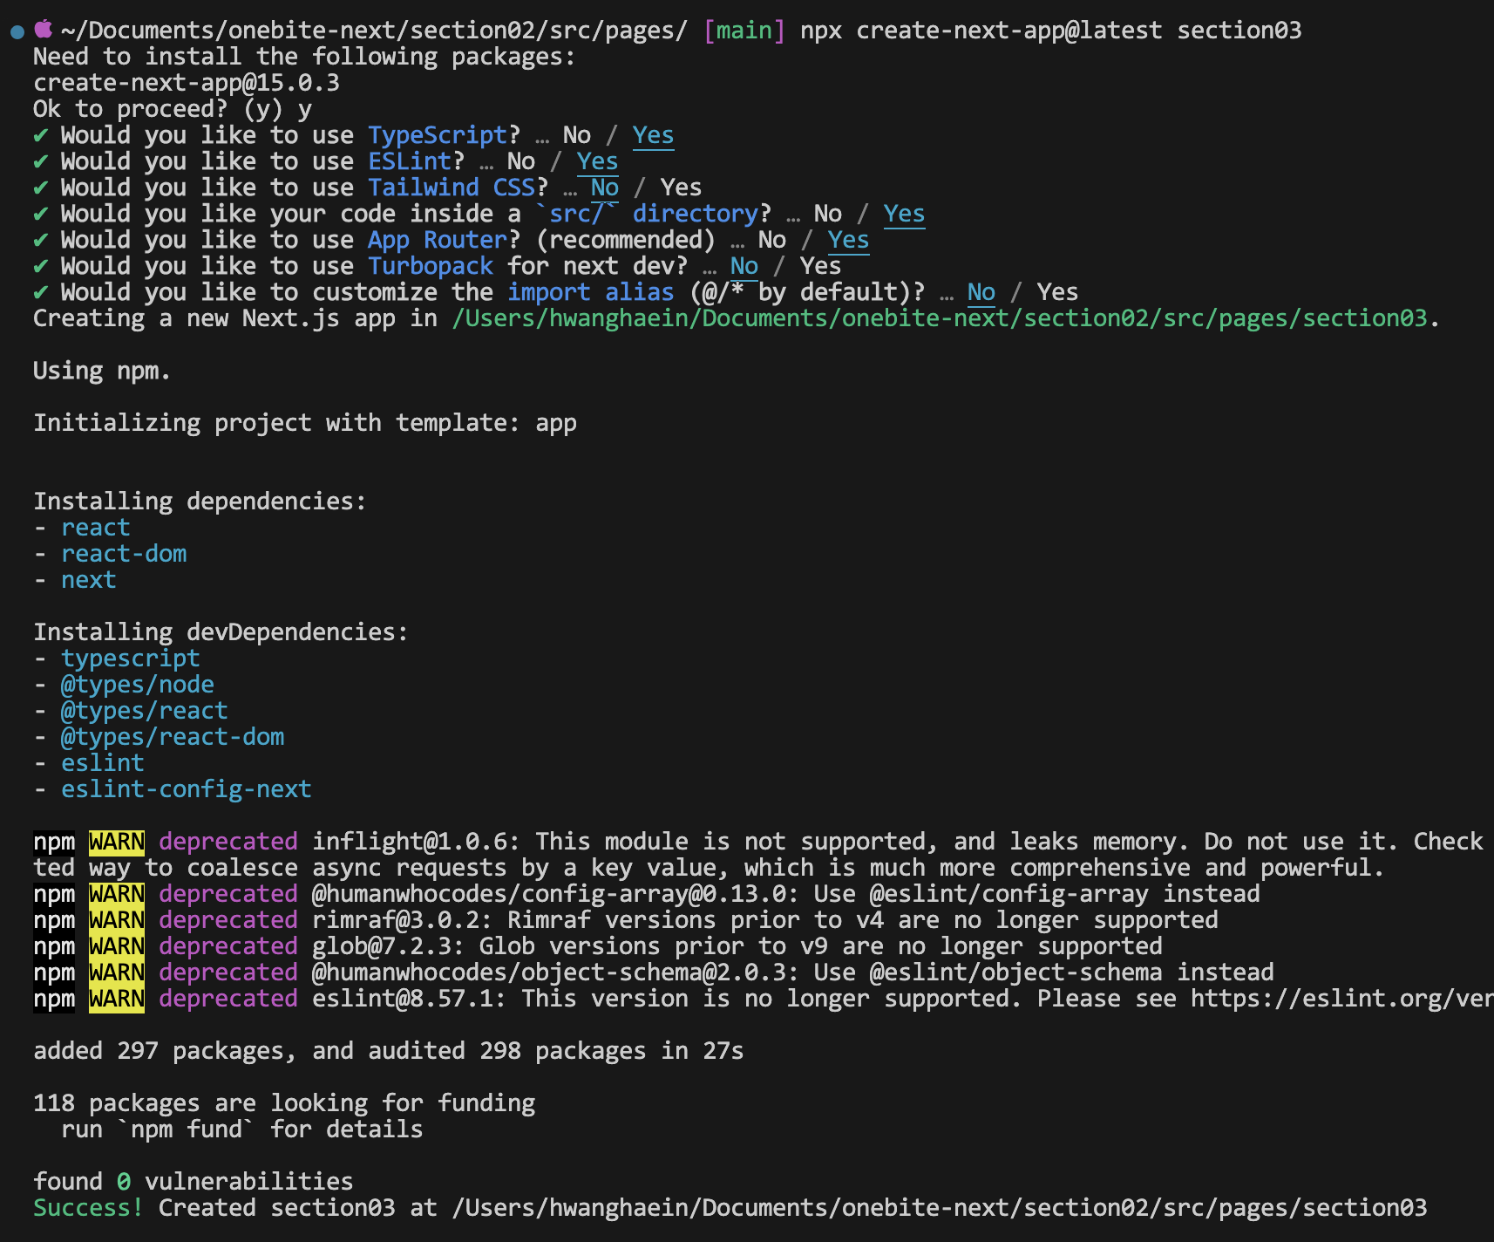
Task: Click the 'Installing devDependencies:' heading
Action: click(221, 633)
